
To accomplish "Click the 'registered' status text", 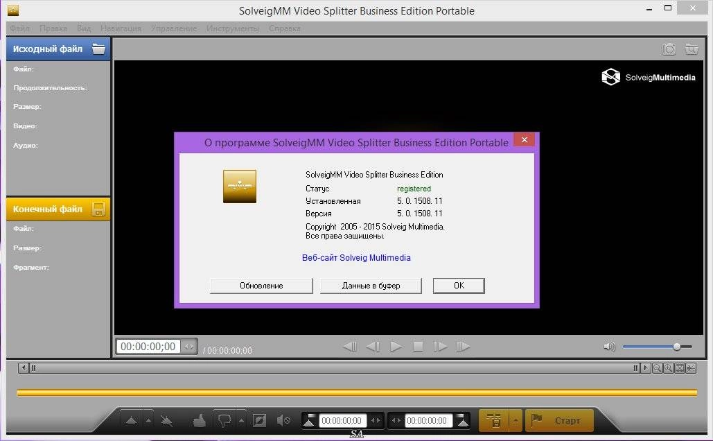I will (x=414, y=189).
